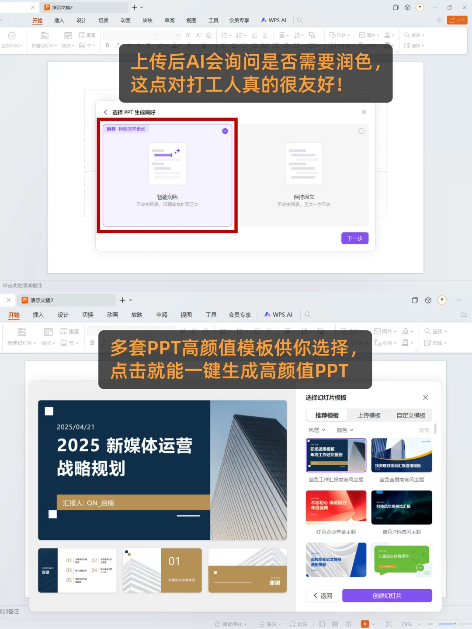Select the green children's education template
The width and height of the screenshot is (472, 629).
402,560
